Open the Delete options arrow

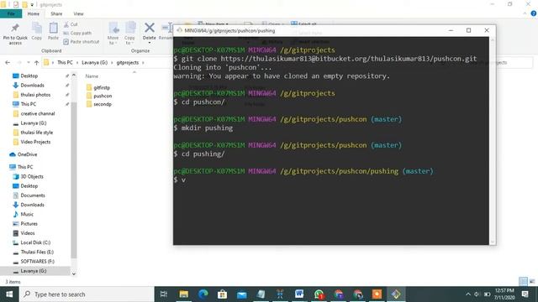click(150, 43)
